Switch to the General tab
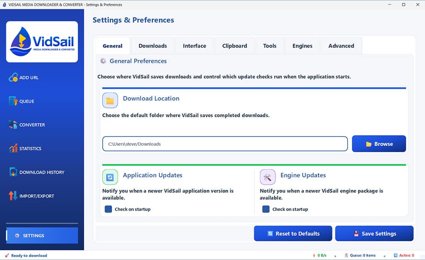This screenshot has width=425, height=260. point(113,46)
